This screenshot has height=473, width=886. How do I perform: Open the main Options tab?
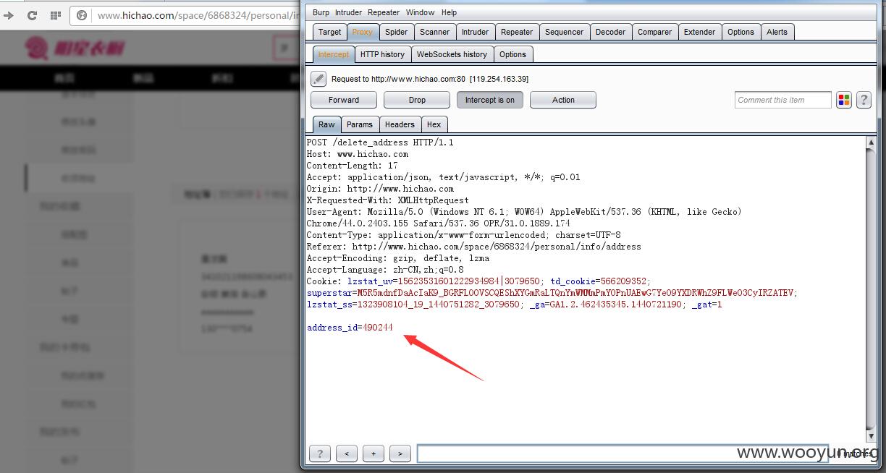[741, 32]
